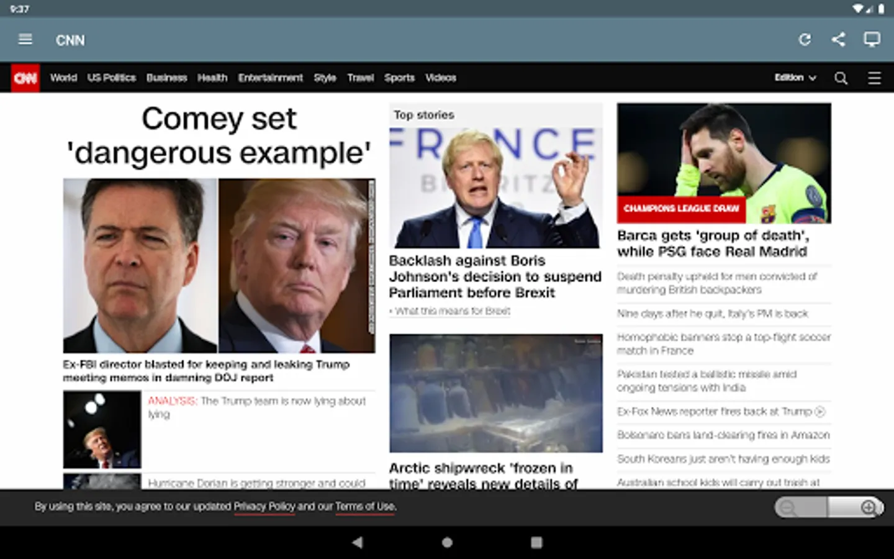Viewport: 894px width, 559px height.
Task: Switch to desktop view icon
Action: coord(872,40)
